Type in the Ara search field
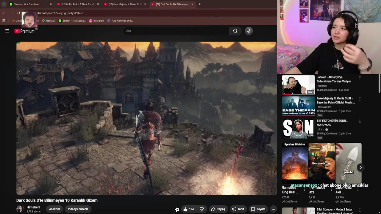 (x=176, y=31)
